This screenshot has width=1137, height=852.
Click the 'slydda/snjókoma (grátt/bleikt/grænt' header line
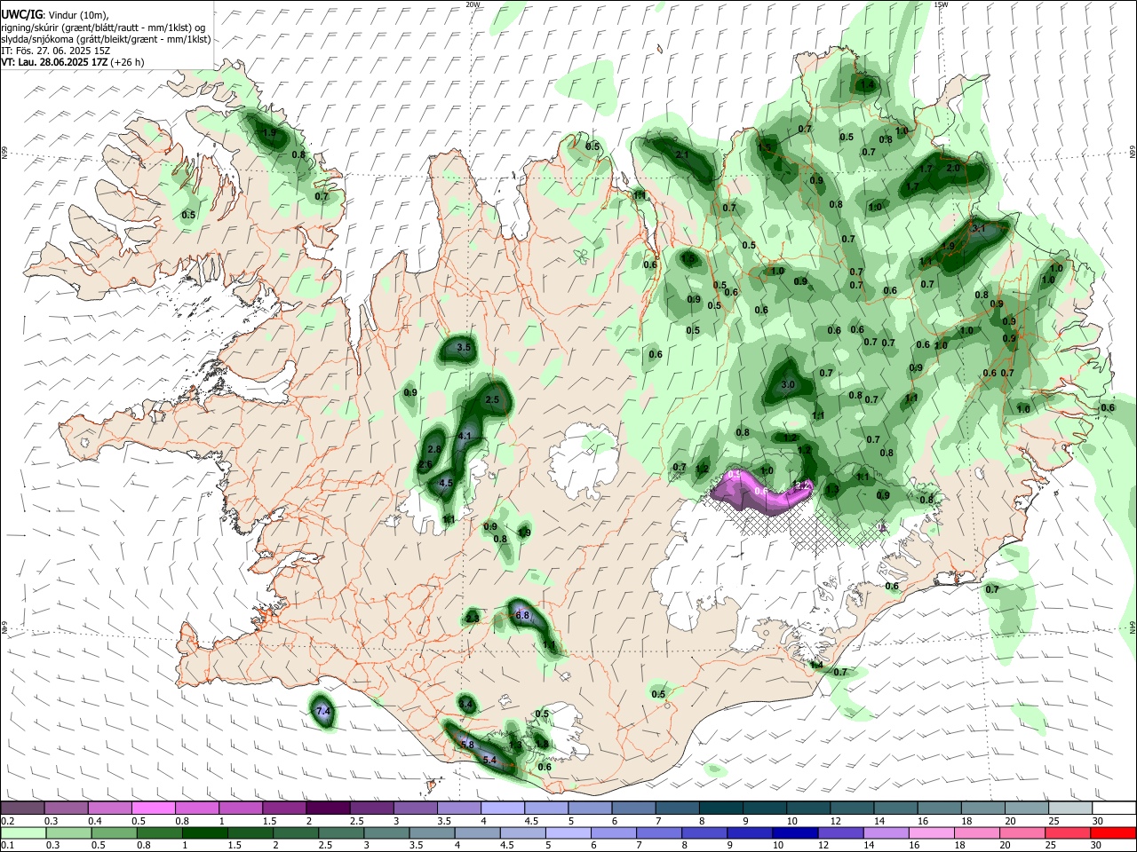(106, 39)
